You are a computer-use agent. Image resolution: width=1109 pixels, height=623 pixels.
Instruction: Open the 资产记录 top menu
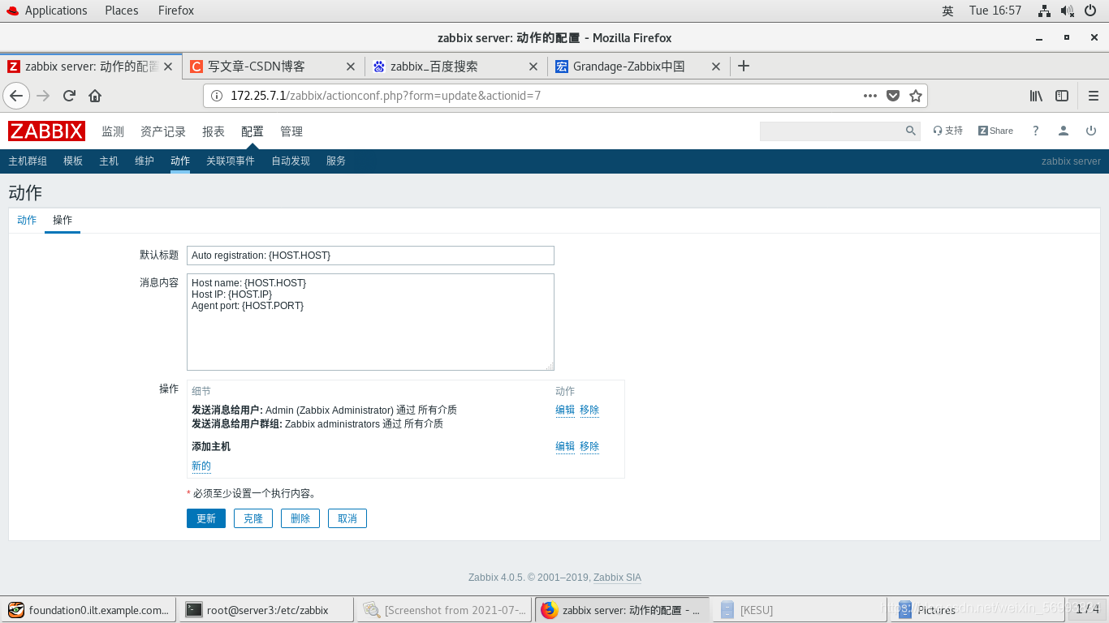coord(163,131)
